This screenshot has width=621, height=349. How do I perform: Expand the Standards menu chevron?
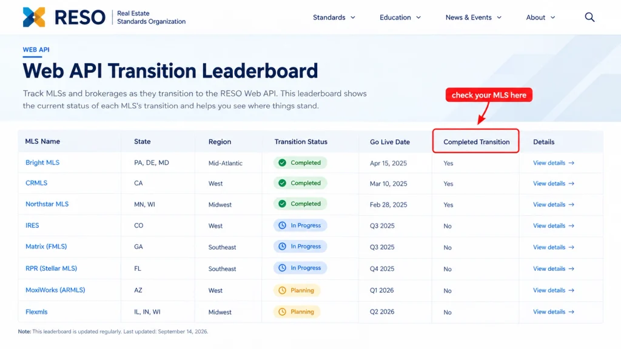coord(353,18)
